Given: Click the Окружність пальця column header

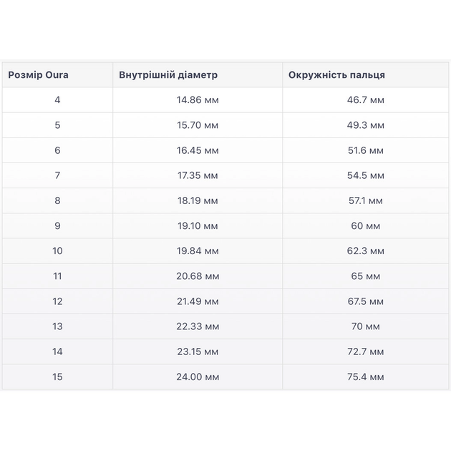Looking at the screenshot, I should 336,74.
